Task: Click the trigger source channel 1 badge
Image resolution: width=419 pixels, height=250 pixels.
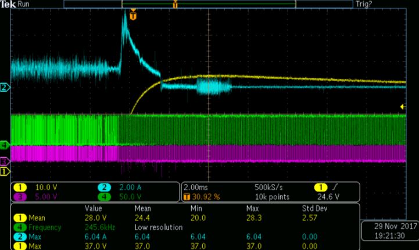Action: (321, 187)
